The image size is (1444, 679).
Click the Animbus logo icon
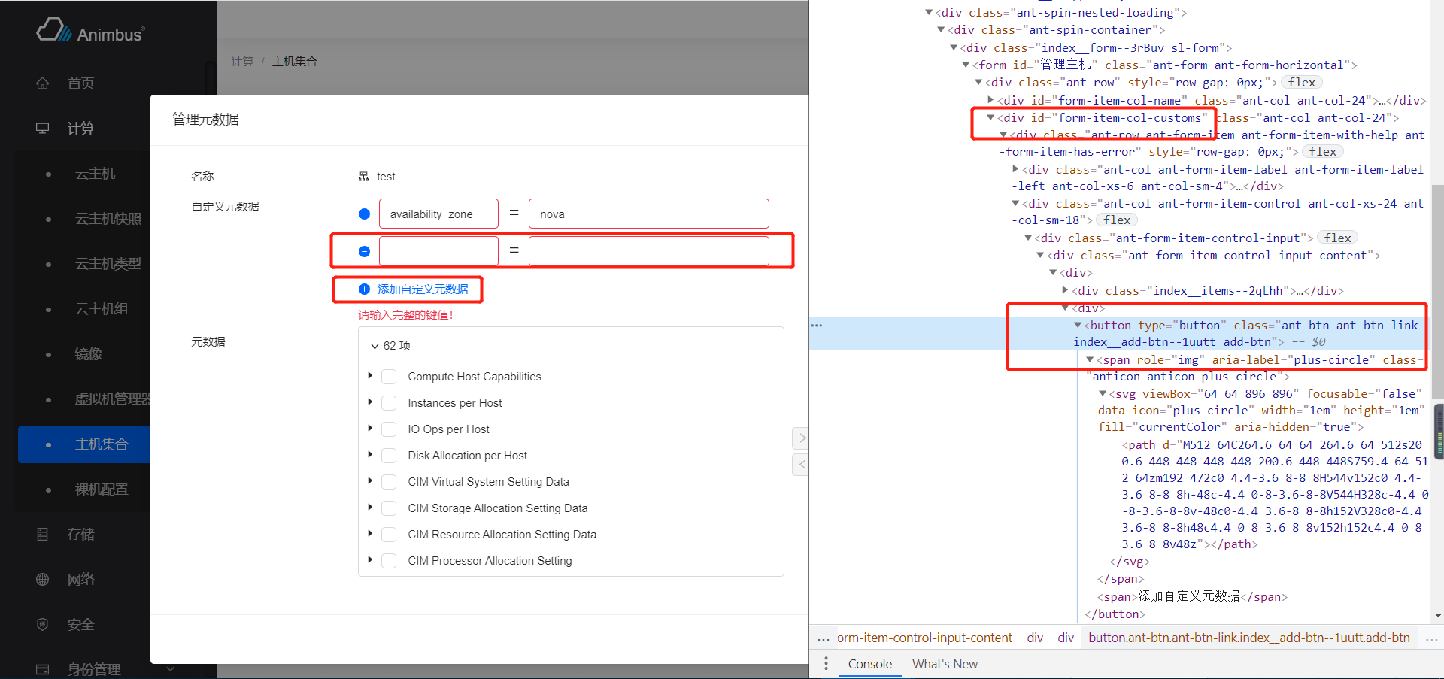click(54, 30)
